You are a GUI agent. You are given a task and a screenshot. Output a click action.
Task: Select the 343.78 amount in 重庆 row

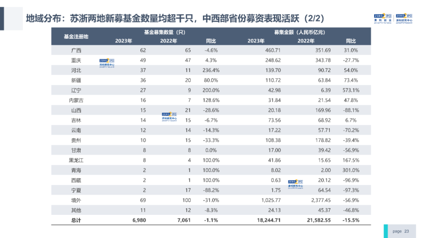[x=323, y=60]
